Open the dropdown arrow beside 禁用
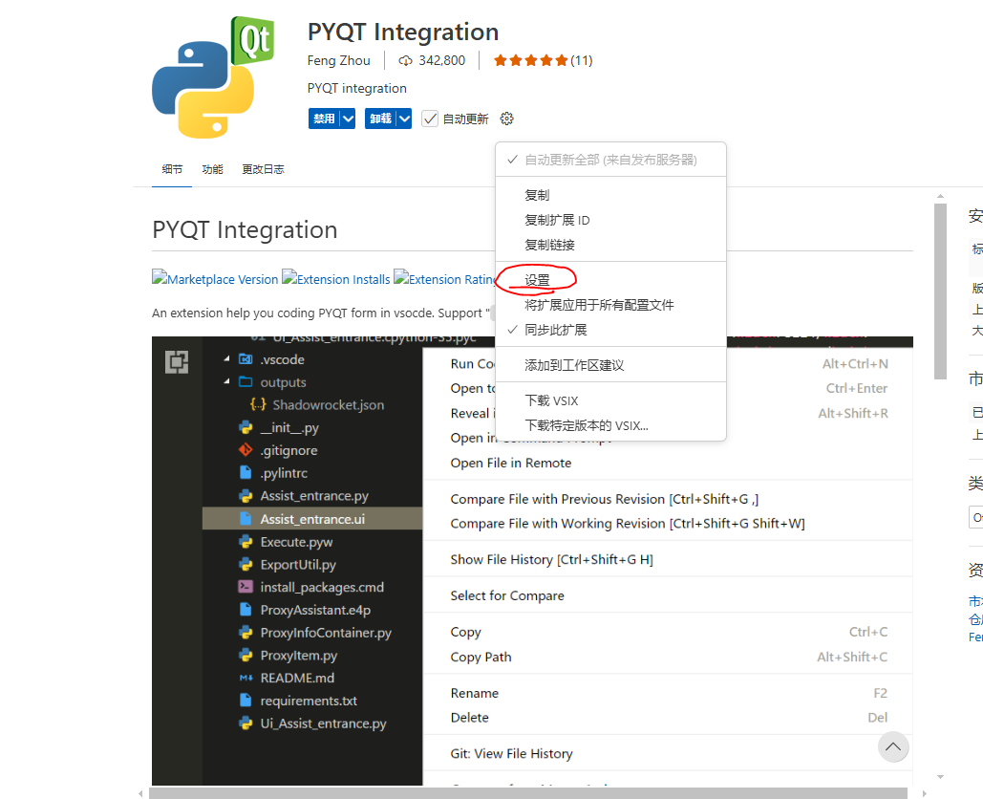 click(348, 119)
